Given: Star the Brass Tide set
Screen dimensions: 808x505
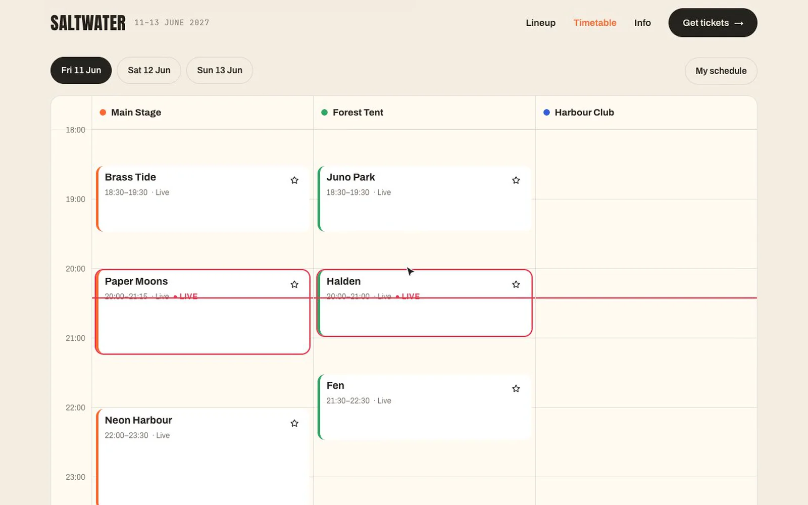Looking at the screenshot, I should pos(294,180).
